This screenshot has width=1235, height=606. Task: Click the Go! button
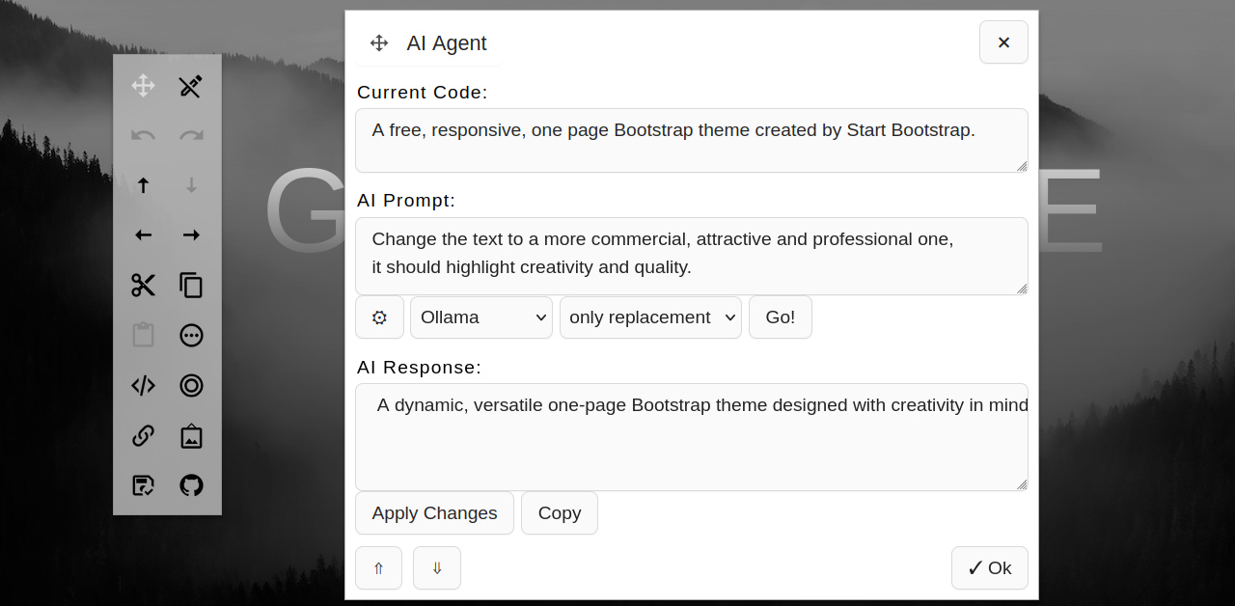[x=781, y=317]
